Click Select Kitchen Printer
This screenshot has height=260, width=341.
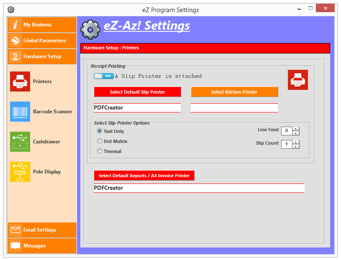click(234, 92)
